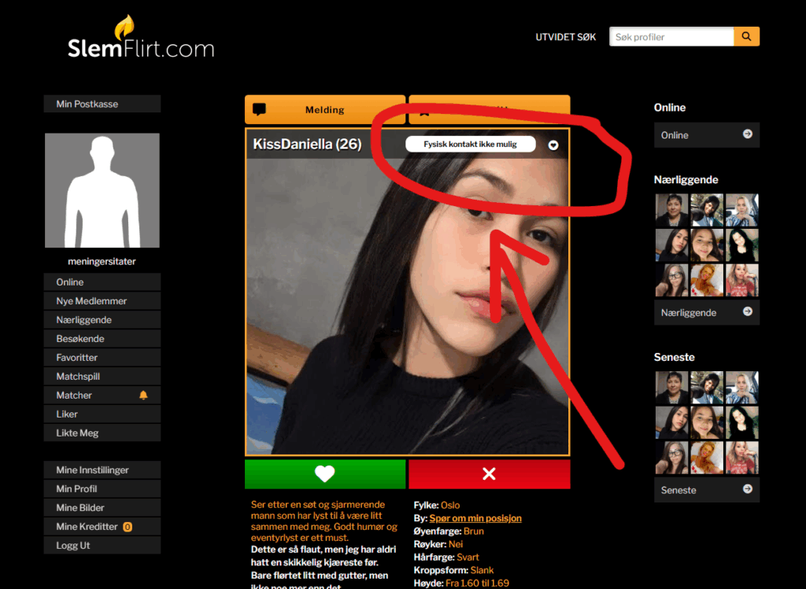The height and width of the screenshot is (589, 806).
Task: Click the Spør om min posisjon link
Action: pyautogui.click(x=475, y=518)
